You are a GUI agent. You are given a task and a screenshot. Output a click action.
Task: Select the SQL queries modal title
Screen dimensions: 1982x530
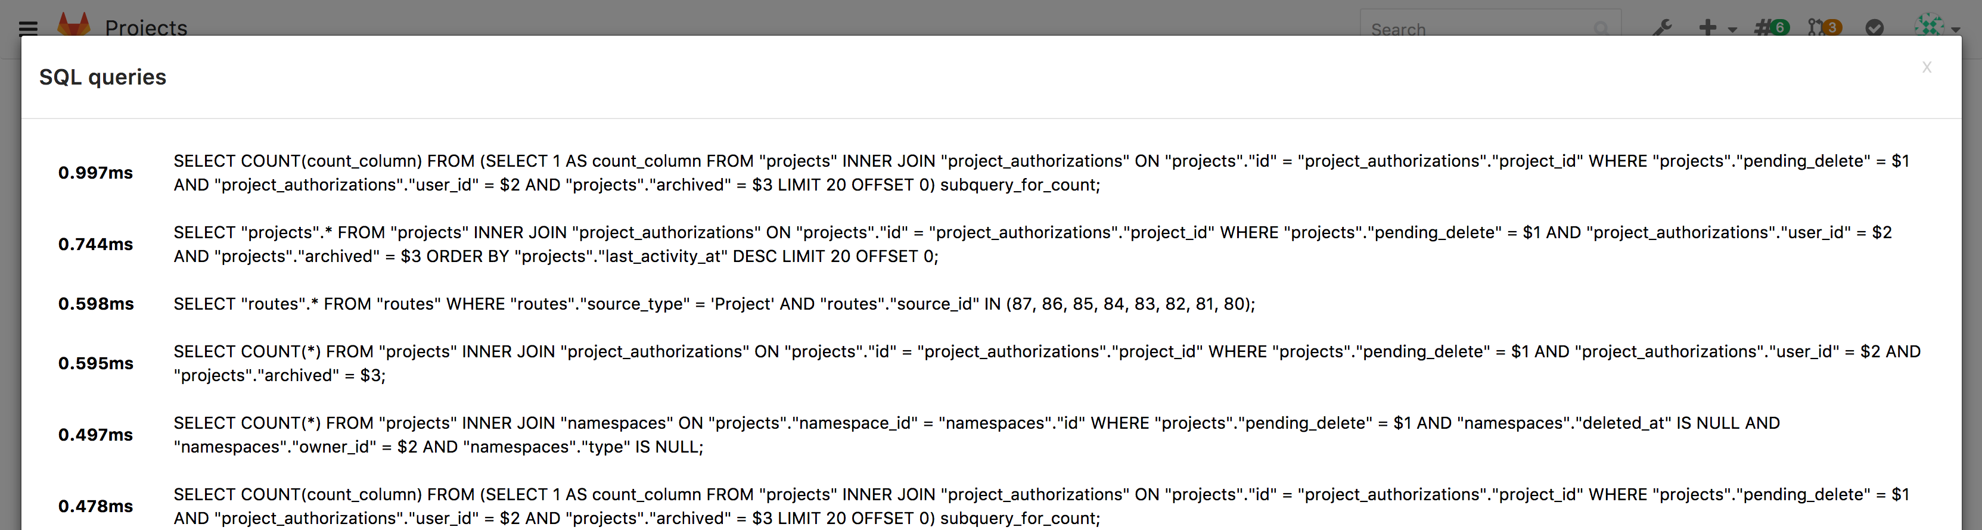tap(102, 77)
